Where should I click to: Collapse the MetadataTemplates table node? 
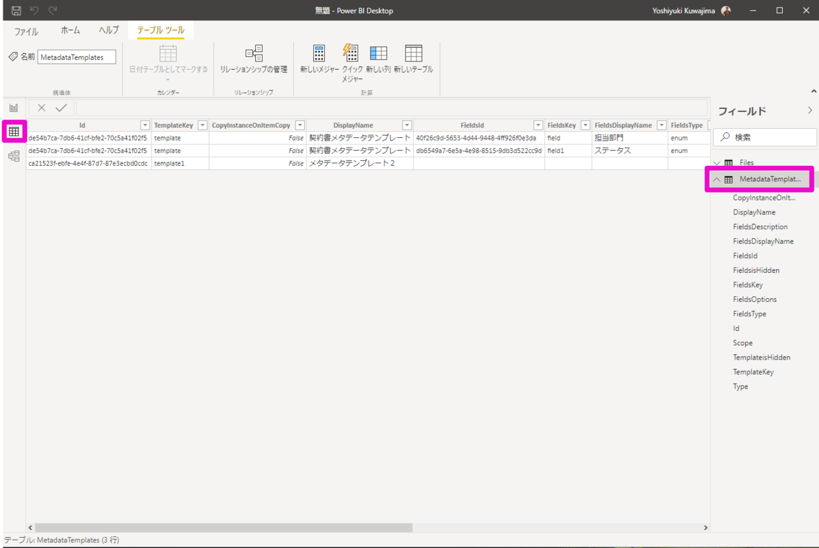tap(717, 179)
